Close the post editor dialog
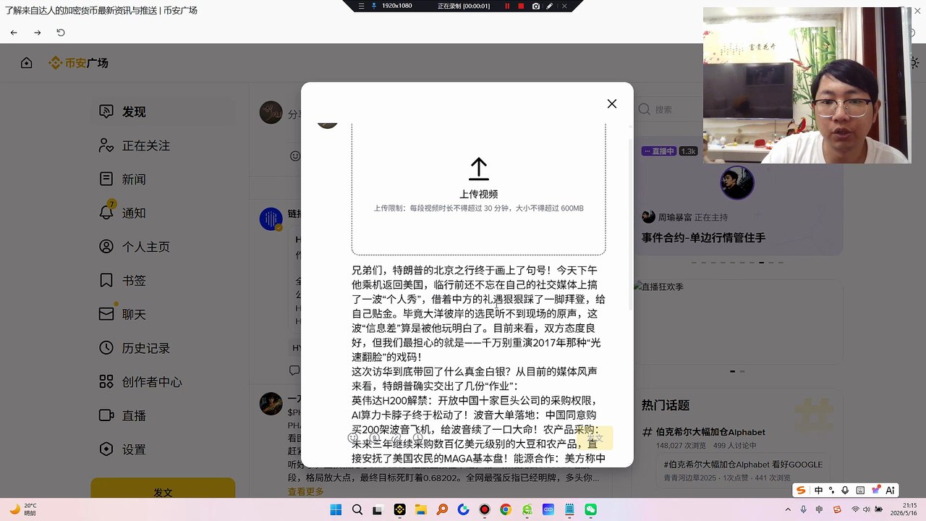 (x=611, y=104)
